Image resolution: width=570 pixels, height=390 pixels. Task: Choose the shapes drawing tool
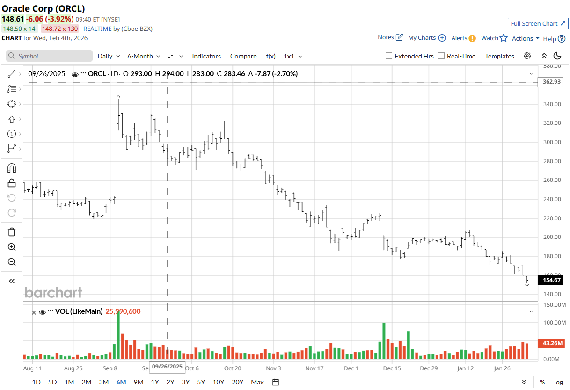tap(12, 104)
